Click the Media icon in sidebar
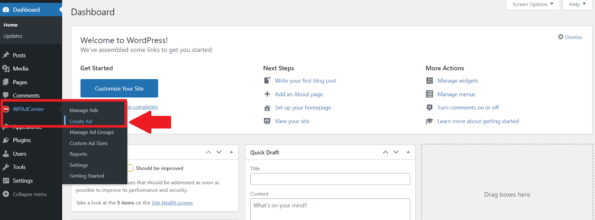The image size is (595, 220). [x=6, y=69]
